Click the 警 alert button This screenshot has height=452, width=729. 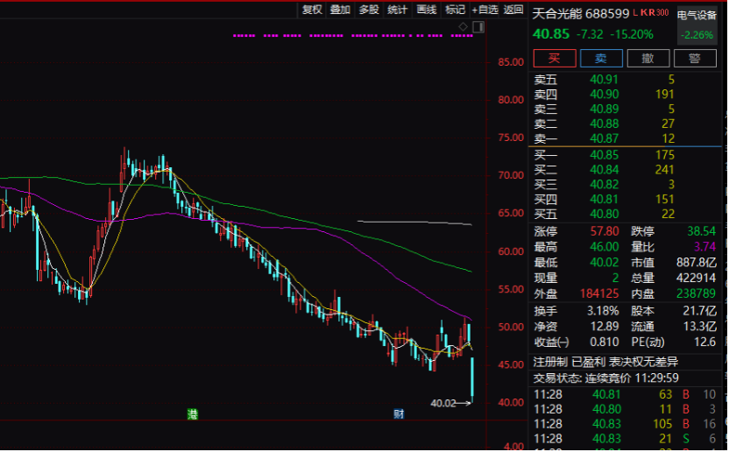click(x=695, y=58)
